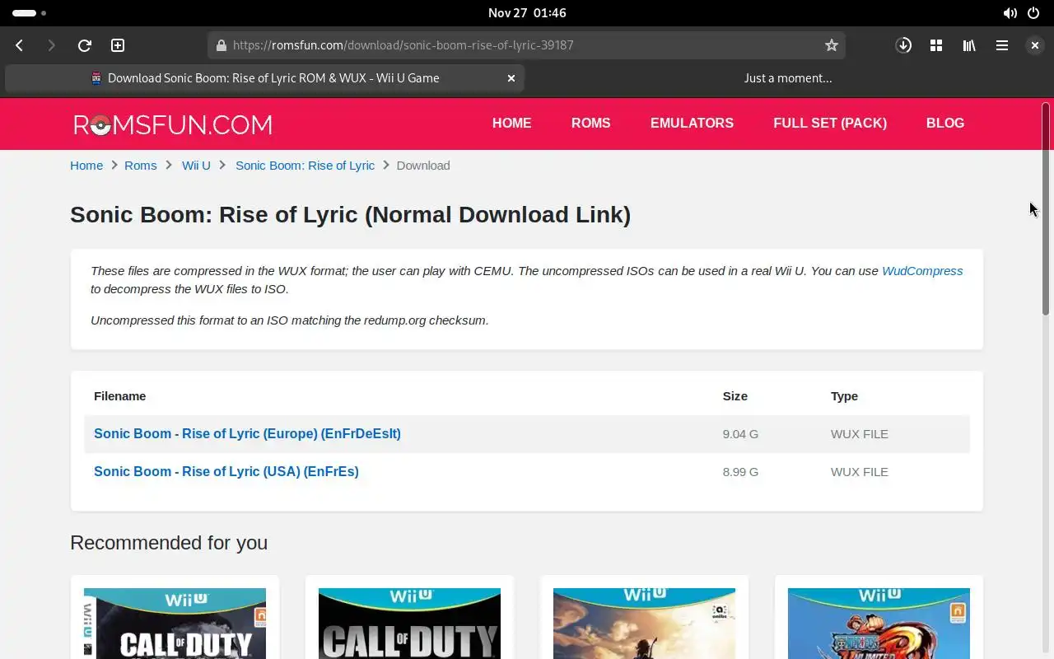Click WUX FILE type in Europe row

pos(860,434)
